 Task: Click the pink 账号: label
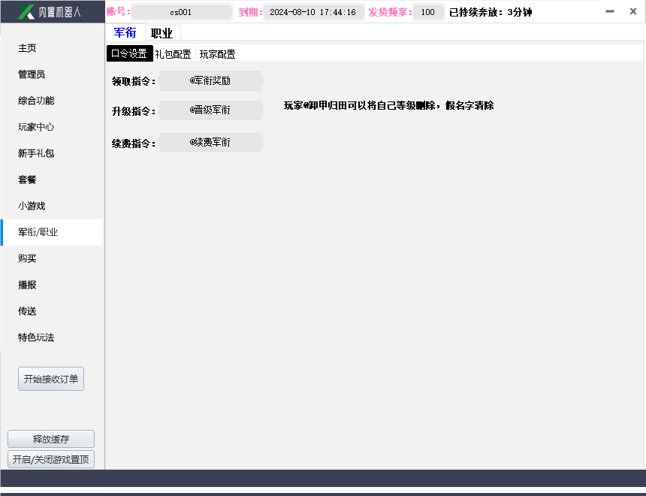pos(118,11)
